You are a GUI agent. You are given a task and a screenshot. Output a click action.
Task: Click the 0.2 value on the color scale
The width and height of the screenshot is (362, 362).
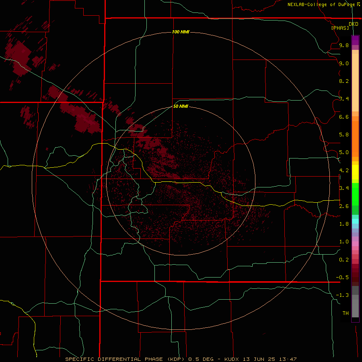[344, 259]
